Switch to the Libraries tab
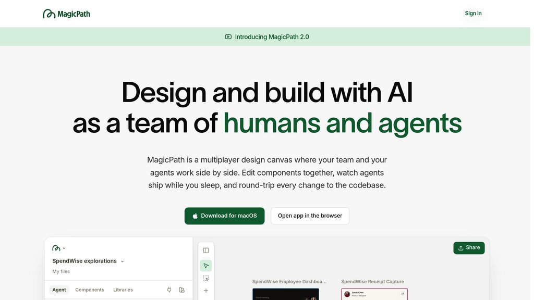Screen dimensions: 534x300 [x=123, y=290]
